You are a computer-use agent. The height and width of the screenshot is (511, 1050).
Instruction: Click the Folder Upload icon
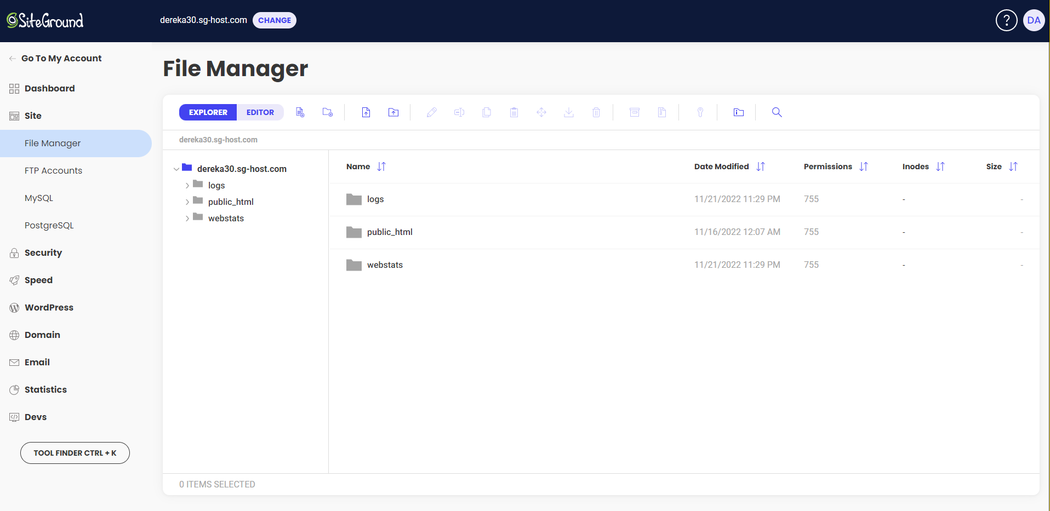point(393,112)
